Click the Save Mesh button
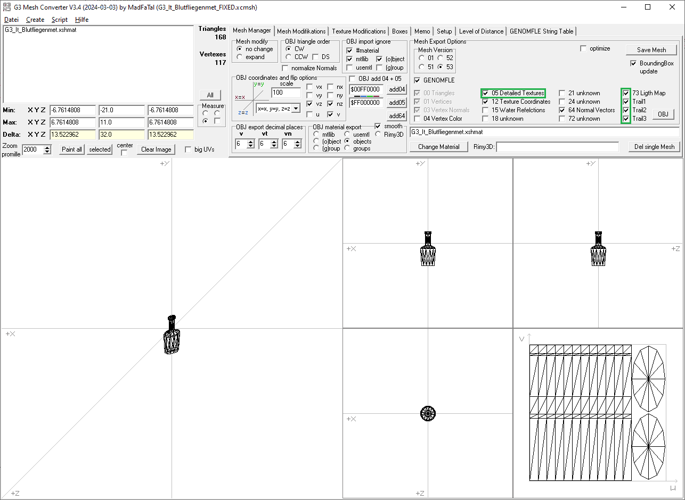This screenshot has width=685, height=500. pos(651,49)
